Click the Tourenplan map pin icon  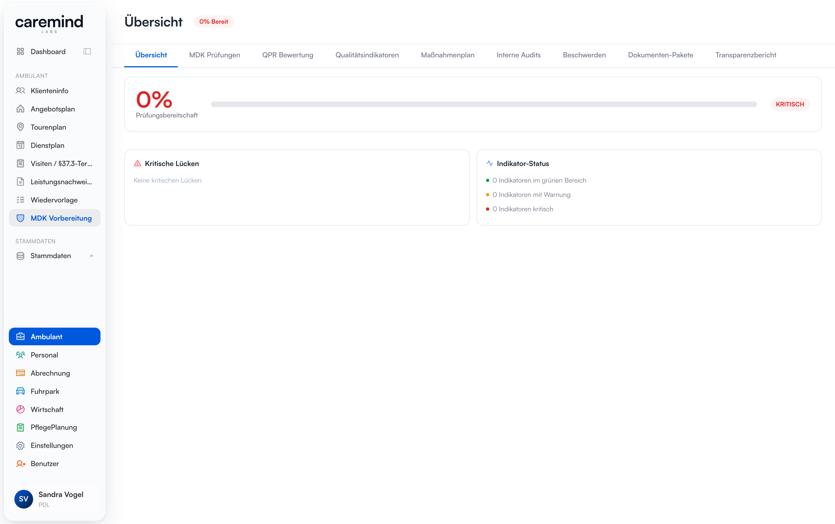20,127
